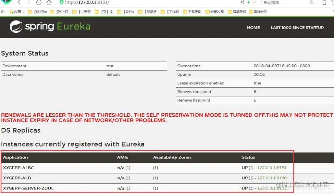334x194 pixels.
Task: Click the XYGERP-ALBC application name
Action: click(19, 168)
